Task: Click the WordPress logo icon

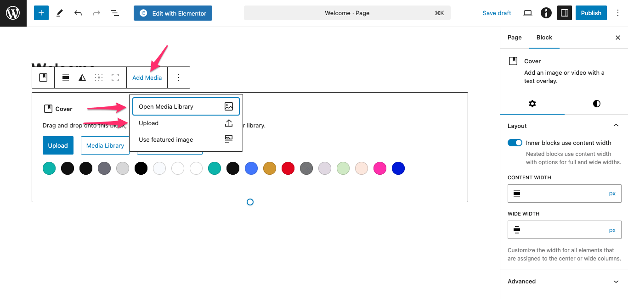Action: coord(13,13)
